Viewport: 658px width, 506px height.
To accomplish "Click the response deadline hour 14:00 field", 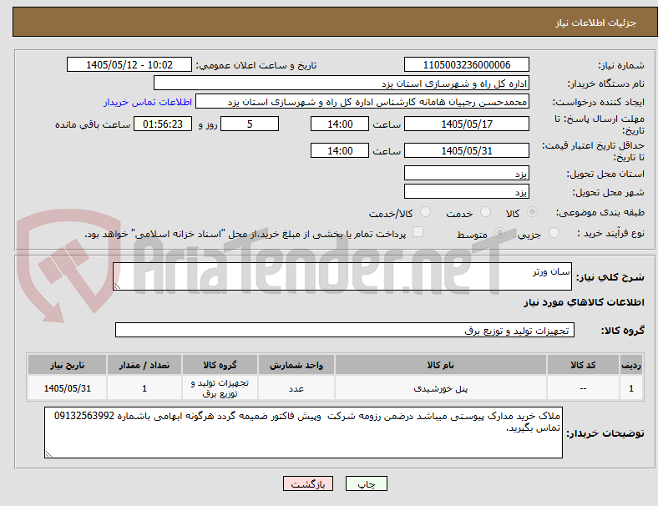I will (x=340, y=124).
